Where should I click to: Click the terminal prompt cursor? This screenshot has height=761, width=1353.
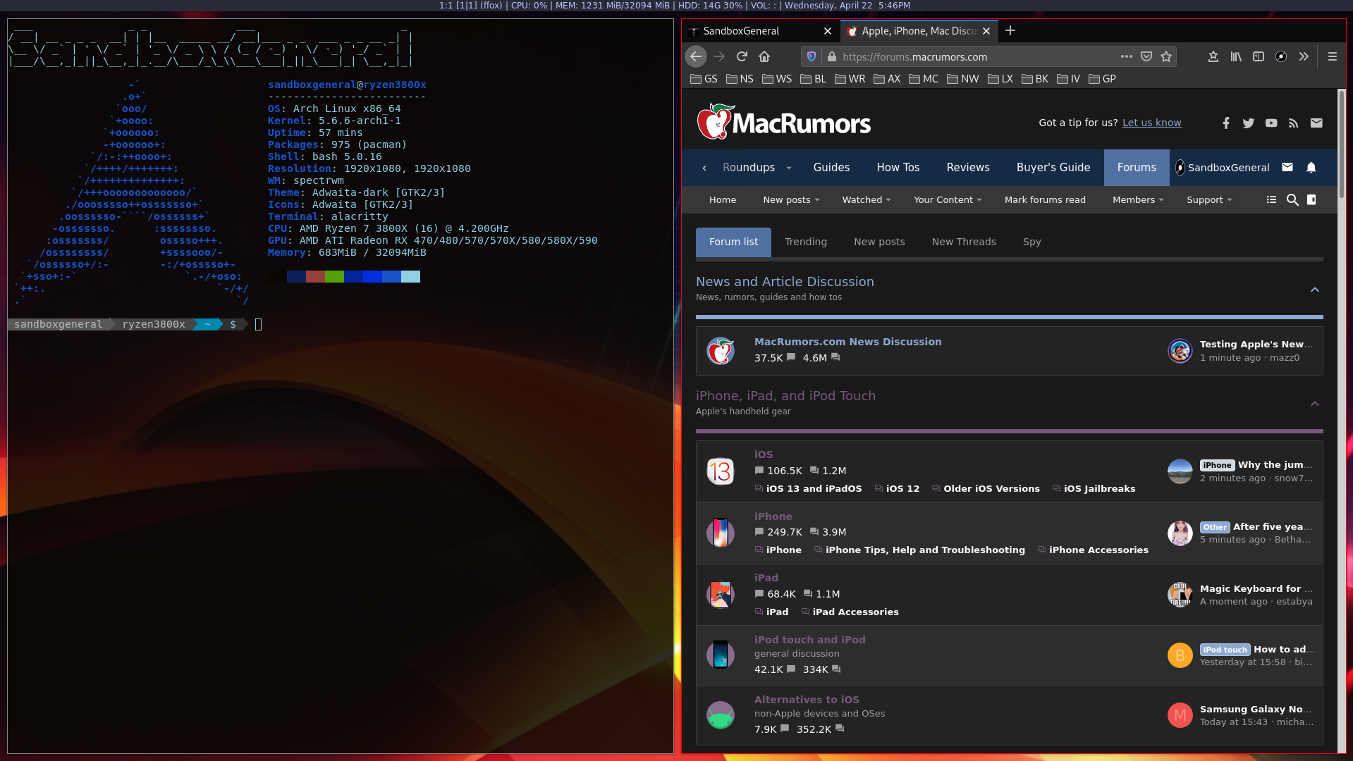[x=258, y=324]
